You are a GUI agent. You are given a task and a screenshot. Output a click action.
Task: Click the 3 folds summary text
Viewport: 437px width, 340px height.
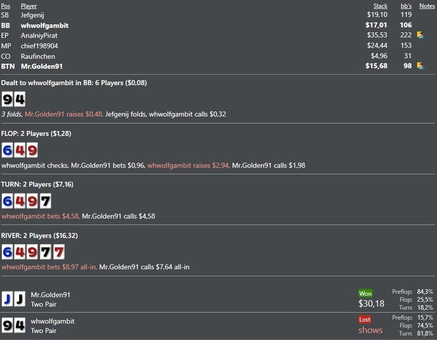(x=12, y=114)
